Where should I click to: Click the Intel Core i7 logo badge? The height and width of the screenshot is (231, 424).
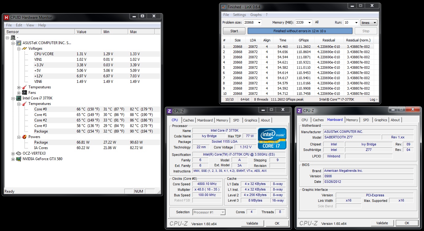[272, 138]
